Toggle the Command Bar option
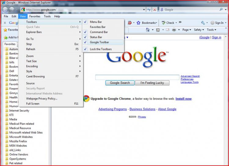The image size is (229, 166). tap(103, 32)
